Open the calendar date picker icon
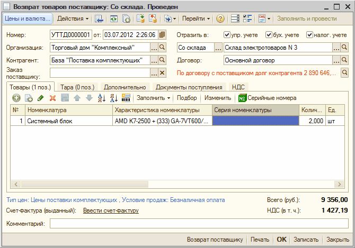Screen dimensions: 355x248 tap(162, 35)
